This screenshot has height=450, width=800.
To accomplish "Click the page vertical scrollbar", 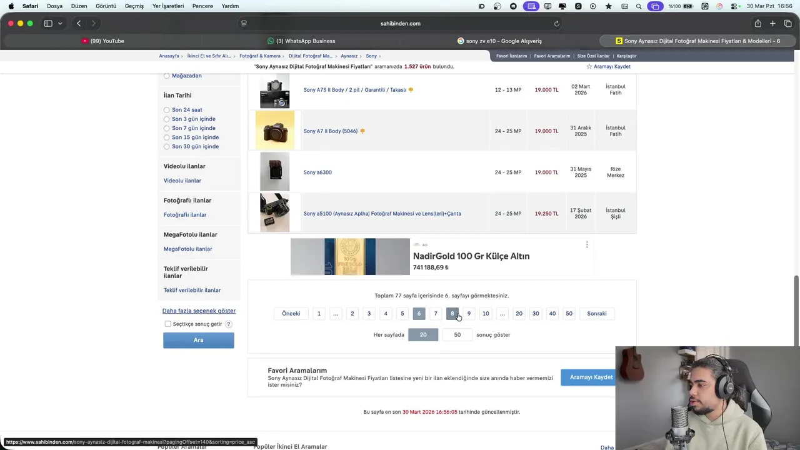I will click(796, 311).
